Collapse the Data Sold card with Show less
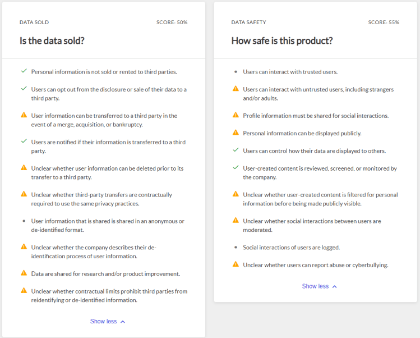Screen dimensions: 420x338 point(104,321)
